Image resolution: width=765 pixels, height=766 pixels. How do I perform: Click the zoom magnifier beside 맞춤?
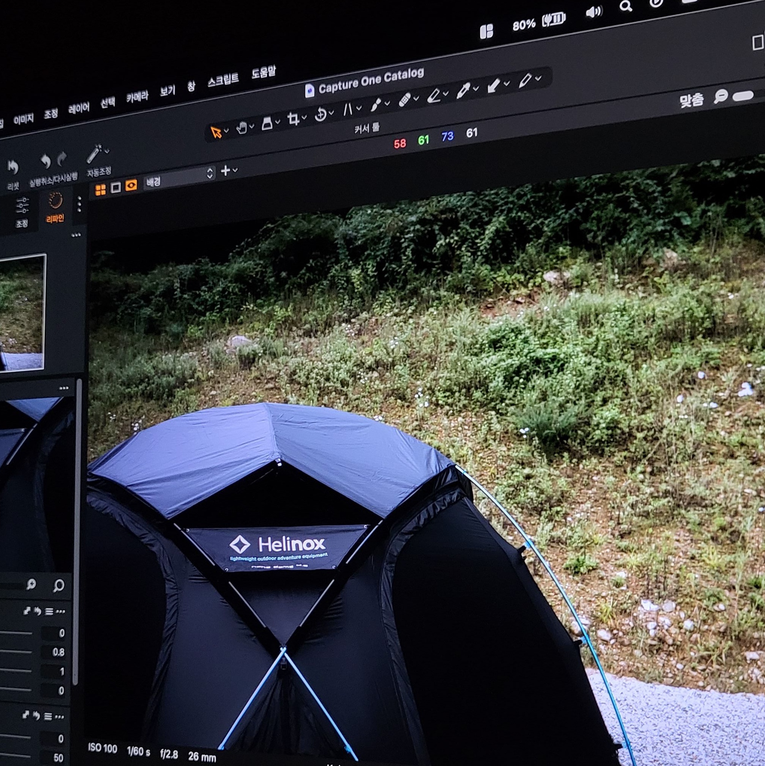721,96
